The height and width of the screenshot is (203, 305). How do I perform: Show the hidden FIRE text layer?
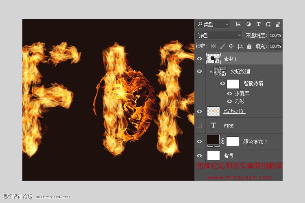point(199,125)
